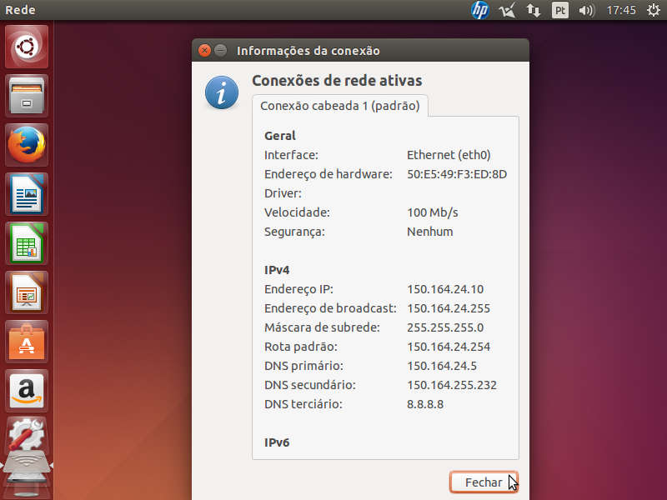Start LibreOffice Impress from the launcher
Viewport: 667px width, 500px height.
click(28, 292)
